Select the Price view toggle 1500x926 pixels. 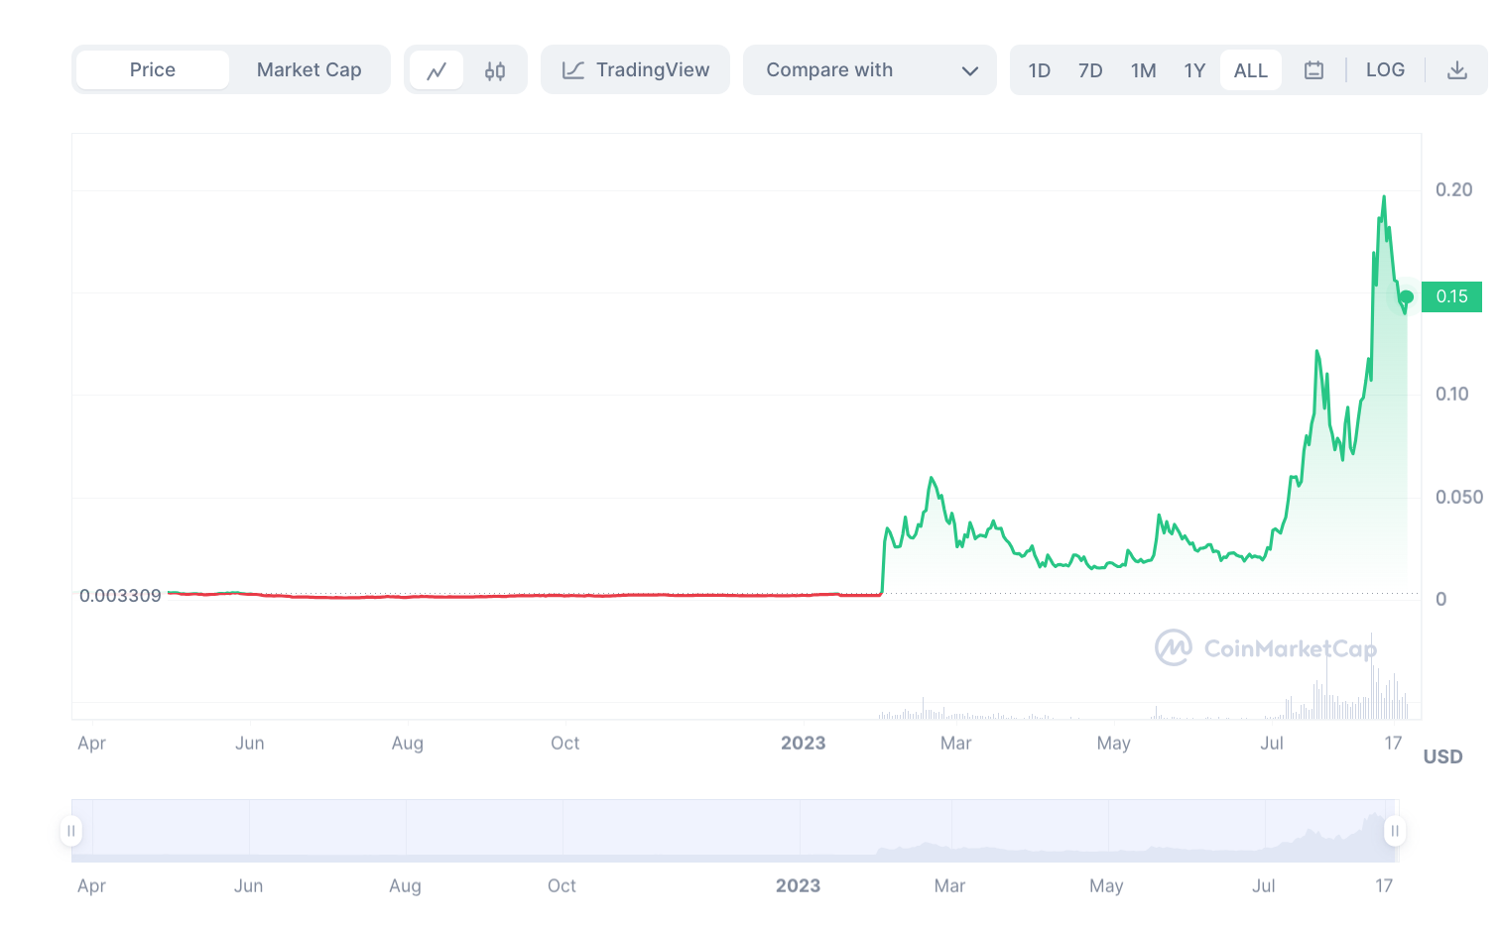tap(153, 70)
